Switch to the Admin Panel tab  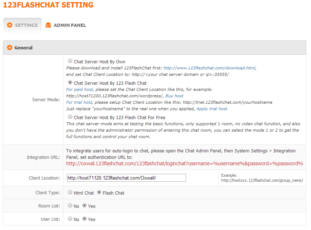(x=69, y=25)
